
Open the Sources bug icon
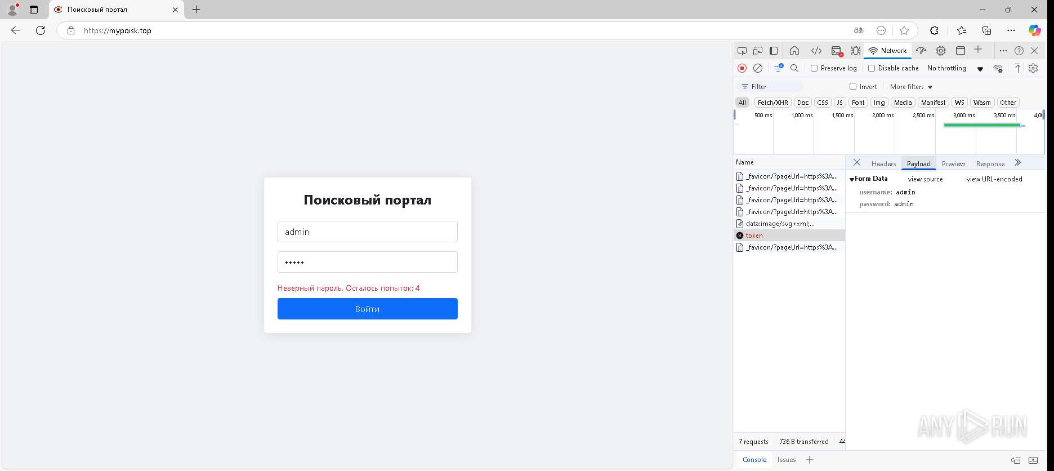point(856,51)
